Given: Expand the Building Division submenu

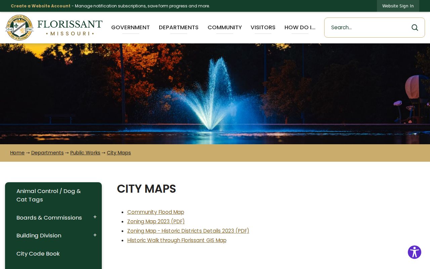Looking at the screenshot, I should click(x=95, y=235).
